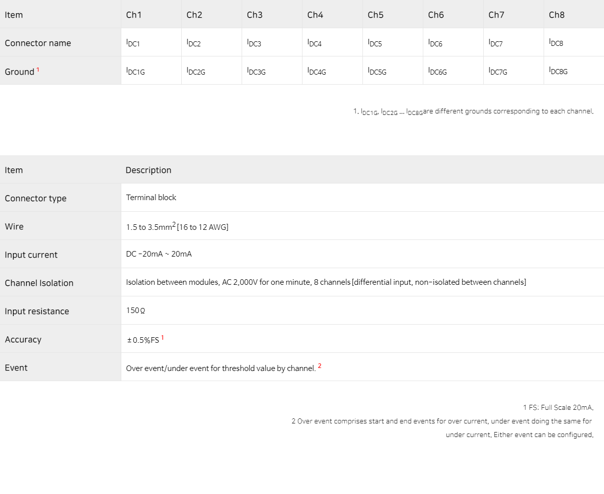Select the DC -20mA ~ 20mA value
Image resolution: width=604 pixels, height=494 pixels.
pos(159,254)
